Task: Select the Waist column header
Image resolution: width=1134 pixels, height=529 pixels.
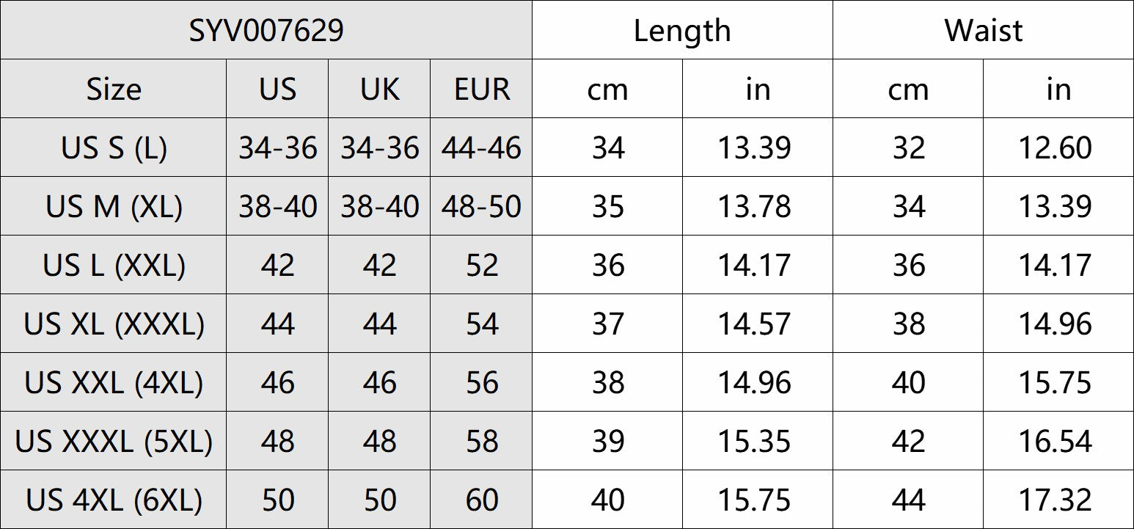Action: pos(983,31)
